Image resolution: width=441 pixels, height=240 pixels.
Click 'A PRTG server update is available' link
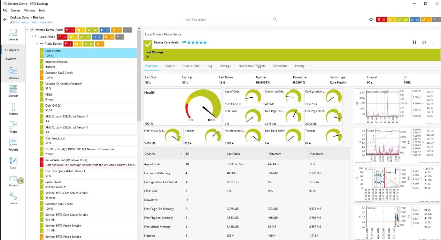[x=32, y=22]
